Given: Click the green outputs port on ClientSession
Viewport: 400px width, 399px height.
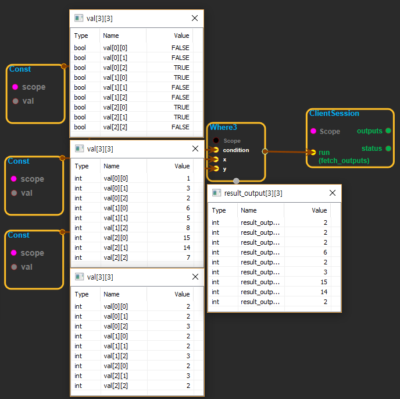Looking at the screenshot, I should (388, 131).
